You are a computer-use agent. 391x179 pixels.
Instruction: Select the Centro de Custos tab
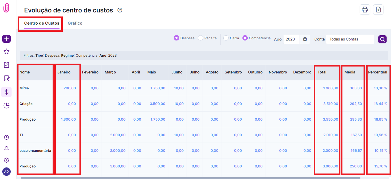click(42, 23)
